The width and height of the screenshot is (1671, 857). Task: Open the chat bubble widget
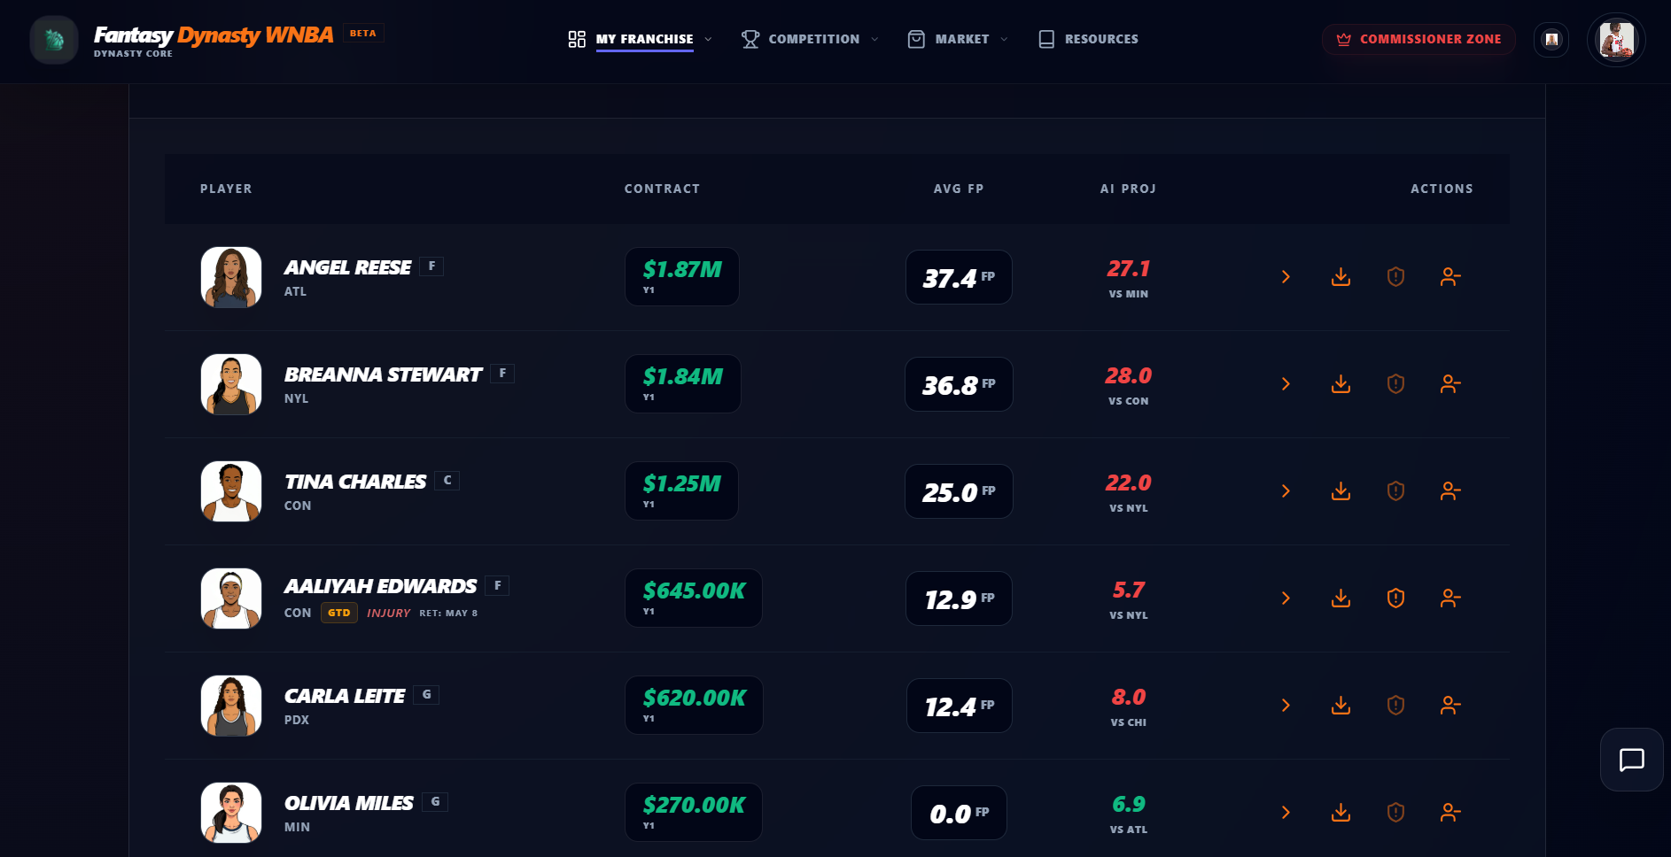pos(1631,760)
